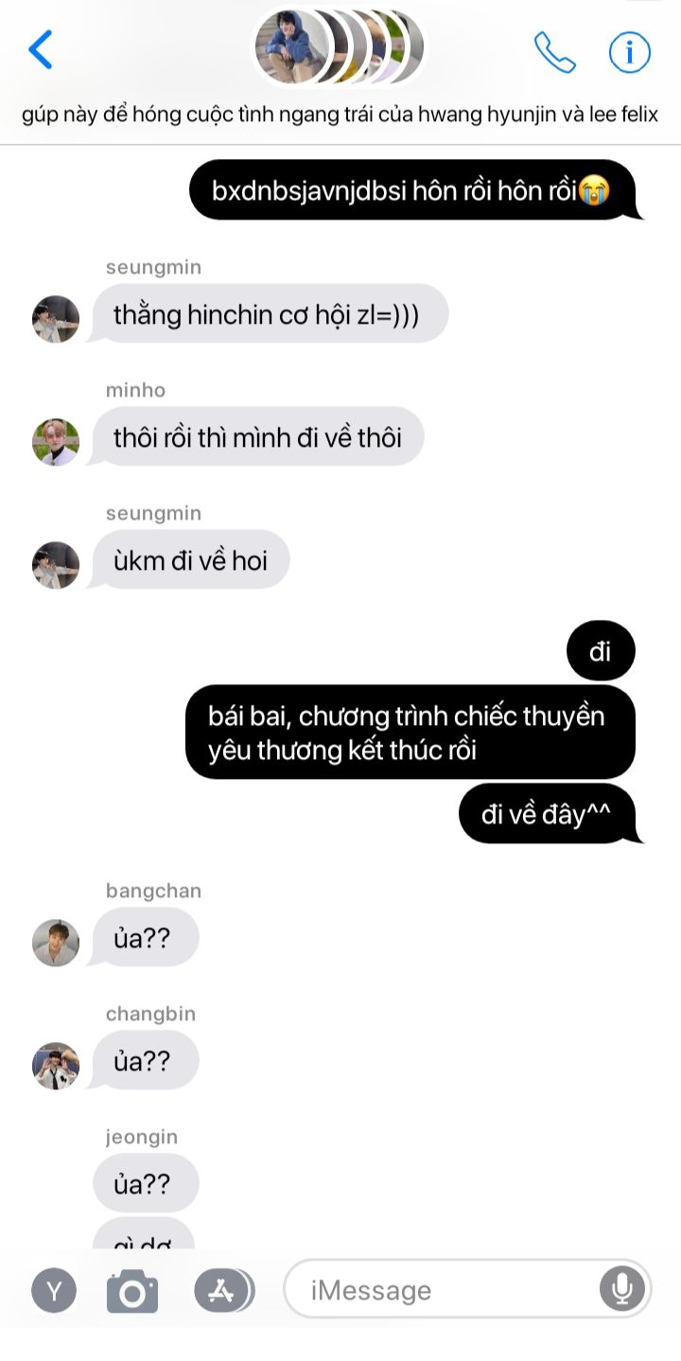Open the App Store apps drawer icon

(223, 1289)
